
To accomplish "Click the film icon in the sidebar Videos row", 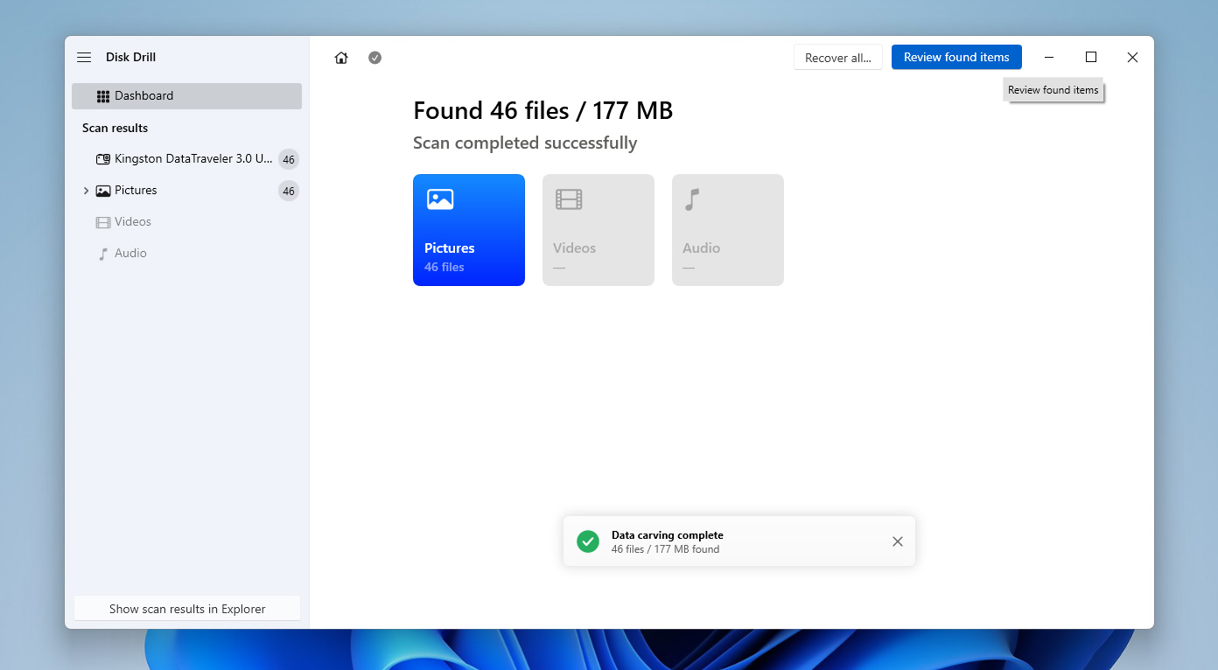I will pyautogui.click(x=103, y=222).
